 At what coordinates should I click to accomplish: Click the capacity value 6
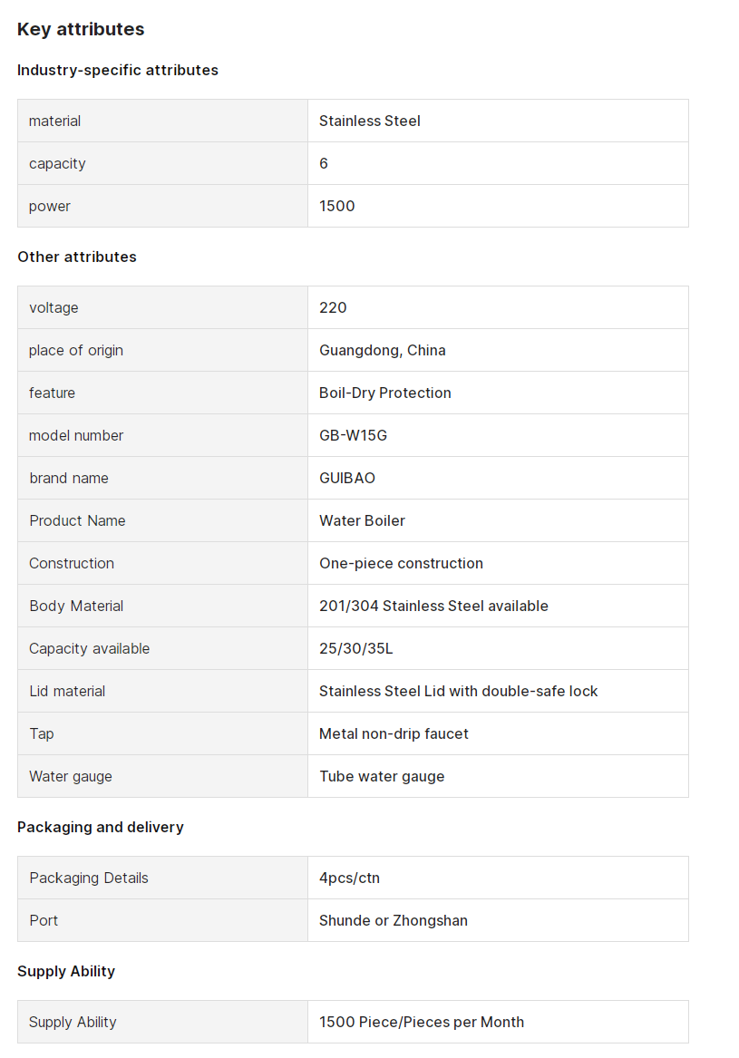tap(324, 163)
